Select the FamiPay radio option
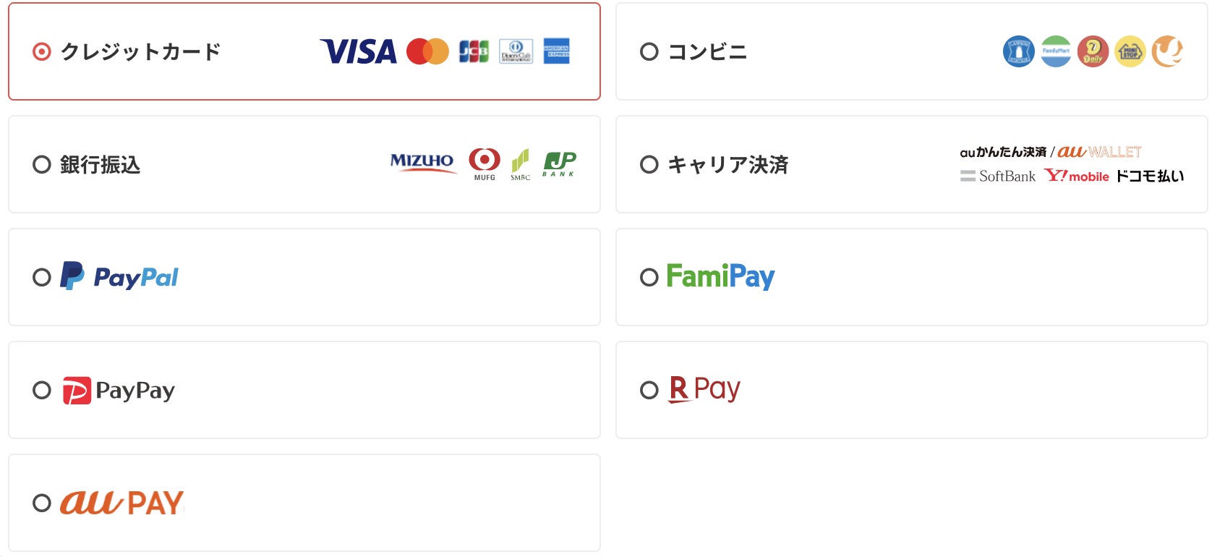The height and width of the screenshot is (557, 1212). [x=649, y=277]
